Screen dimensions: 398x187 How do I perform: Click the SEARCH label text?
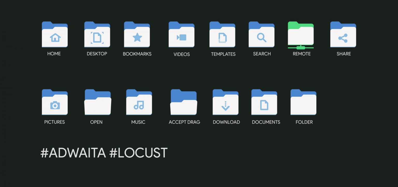point(261,54)
